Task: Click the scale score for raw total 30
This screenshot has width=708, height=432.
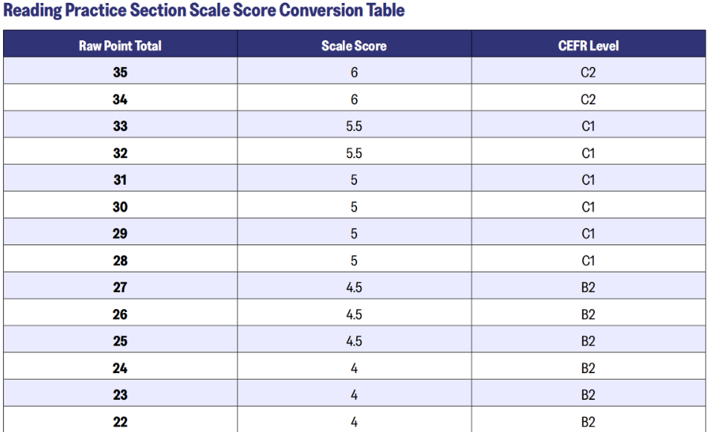Action: coord(354,206)
